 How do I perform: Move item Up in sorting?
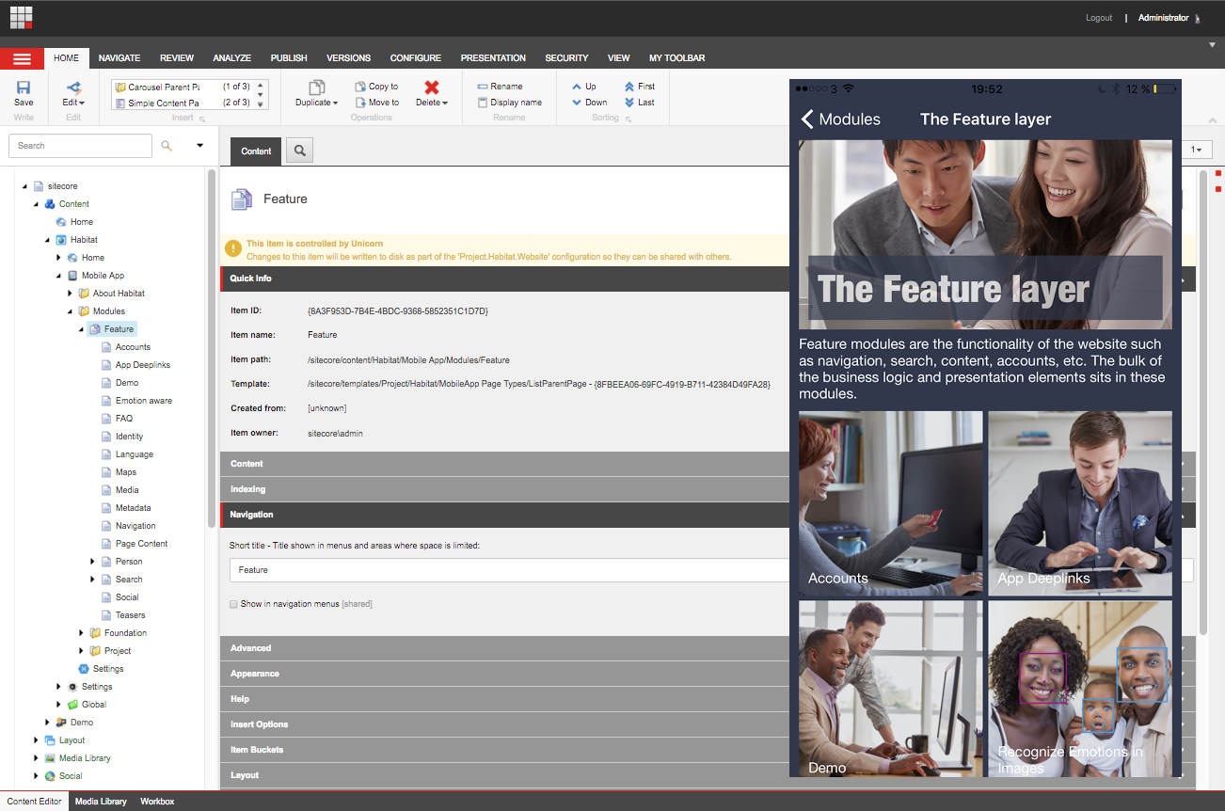[577, 87]
